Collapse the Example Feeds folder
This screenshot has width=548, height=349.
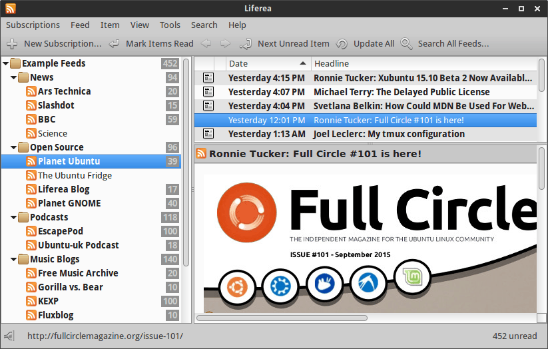[x=6, y=64]
